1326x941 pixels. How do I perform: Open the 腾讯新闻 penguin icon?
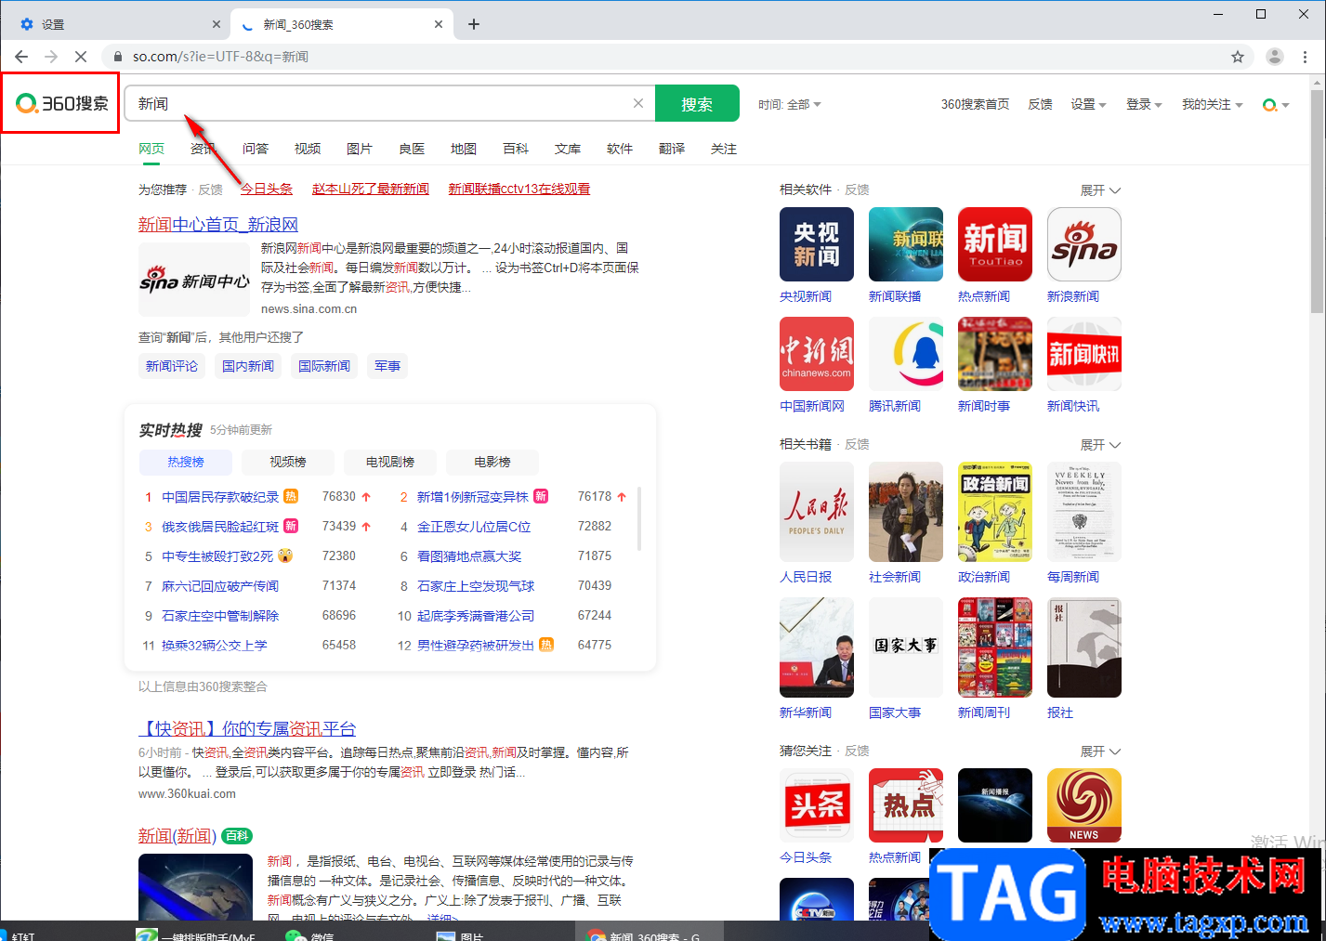point(905,354)
